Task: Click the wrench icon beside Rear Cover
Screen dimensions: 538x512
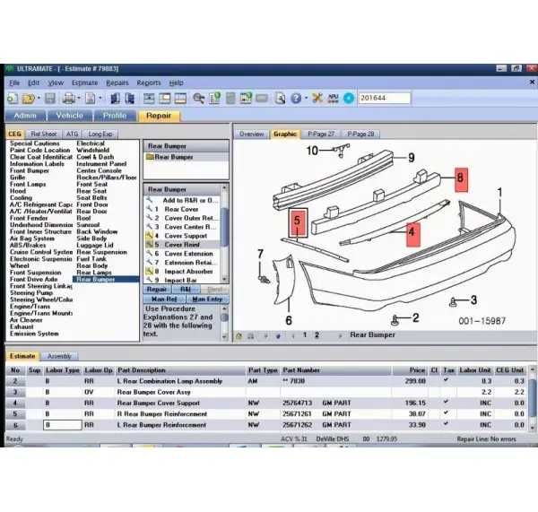Action: tap(149, 209)
